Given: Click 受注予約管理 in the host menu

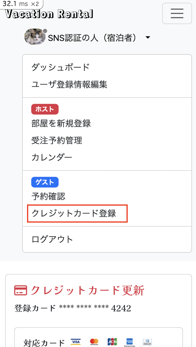Looking at the screenshot, I should pos(56,140).
